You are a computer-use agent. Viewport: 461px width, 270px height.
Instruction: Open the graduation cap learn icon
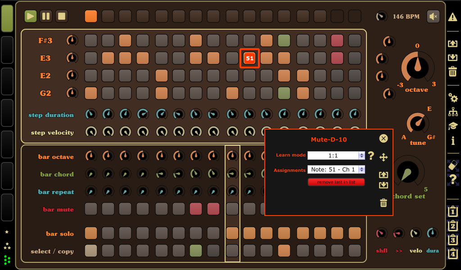point(453,126)
